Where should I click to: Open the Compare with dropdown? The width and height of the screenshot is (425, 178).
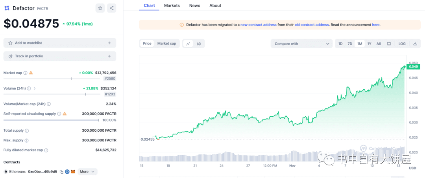coord(301,44)
